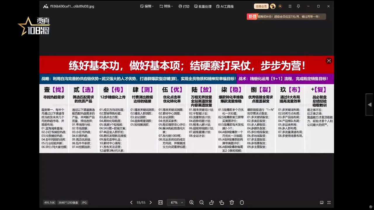Click 打印 to print the image
Screen dimensions: 374x210
click(184, 6)
